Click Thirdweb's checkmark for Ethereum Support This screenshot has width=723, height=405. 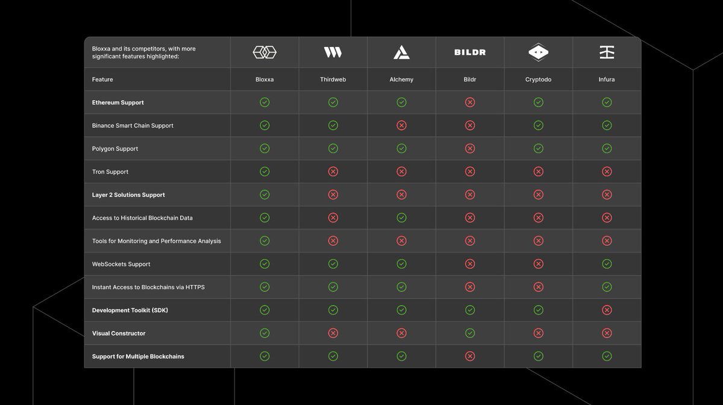coord(333,102)
